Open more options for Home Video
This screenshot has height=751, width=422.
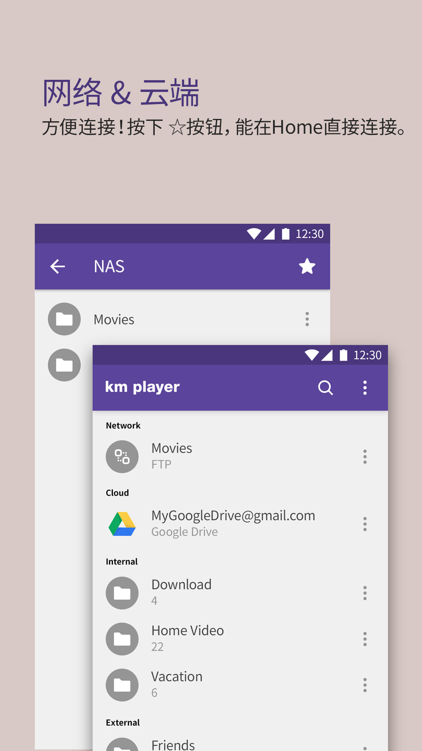click(x=365, y=639)
